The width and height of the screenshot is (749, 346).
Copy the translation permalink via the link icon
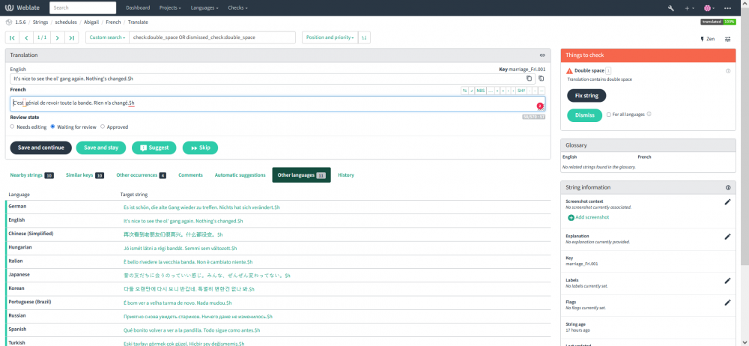click(542, 55)
